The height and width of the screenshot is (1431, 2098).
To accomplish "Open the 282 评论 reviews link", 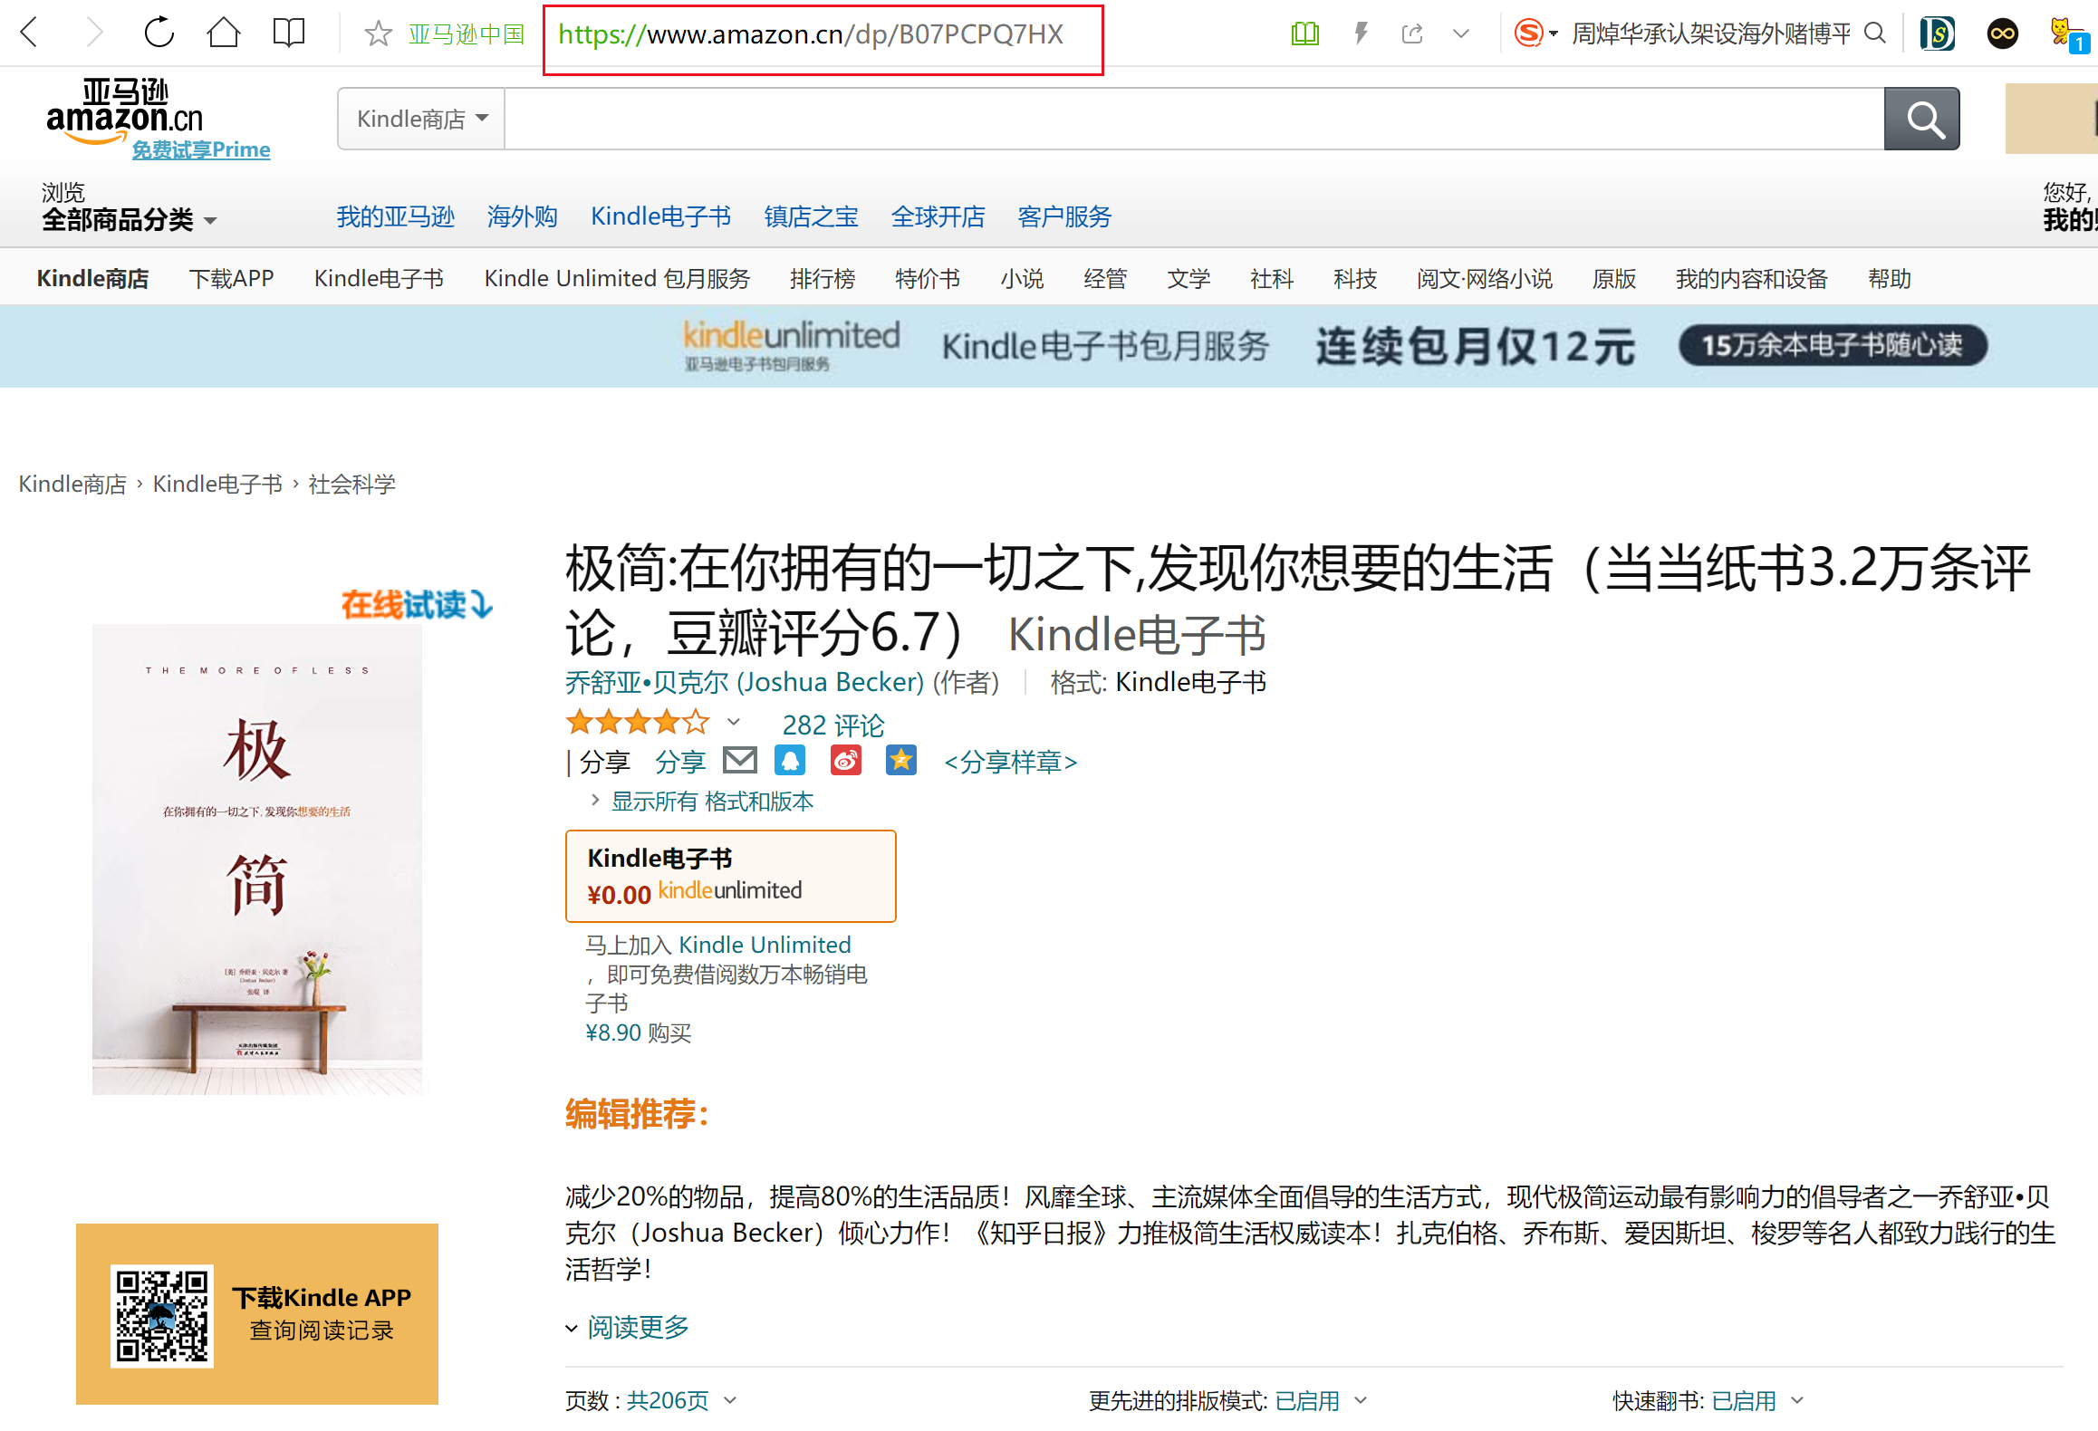I will [x=832, y=724].
